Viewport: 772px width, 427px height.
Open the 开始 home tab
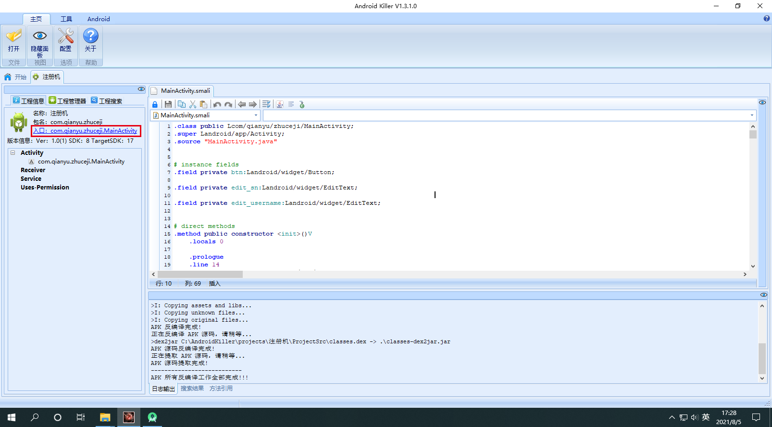point(15,77)
